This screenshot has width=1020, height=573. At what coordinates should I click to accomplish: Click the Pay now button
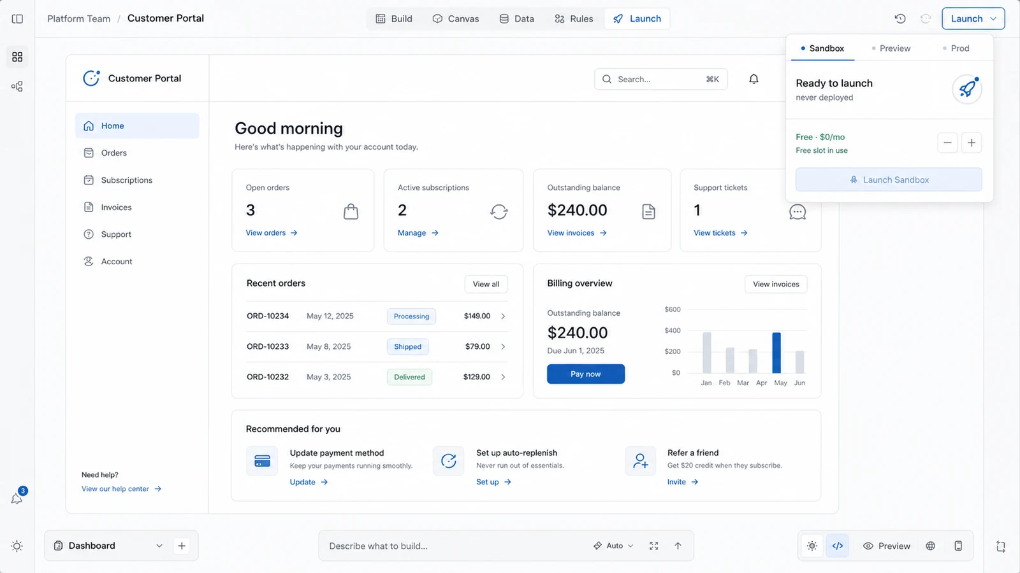pos(586,374)
